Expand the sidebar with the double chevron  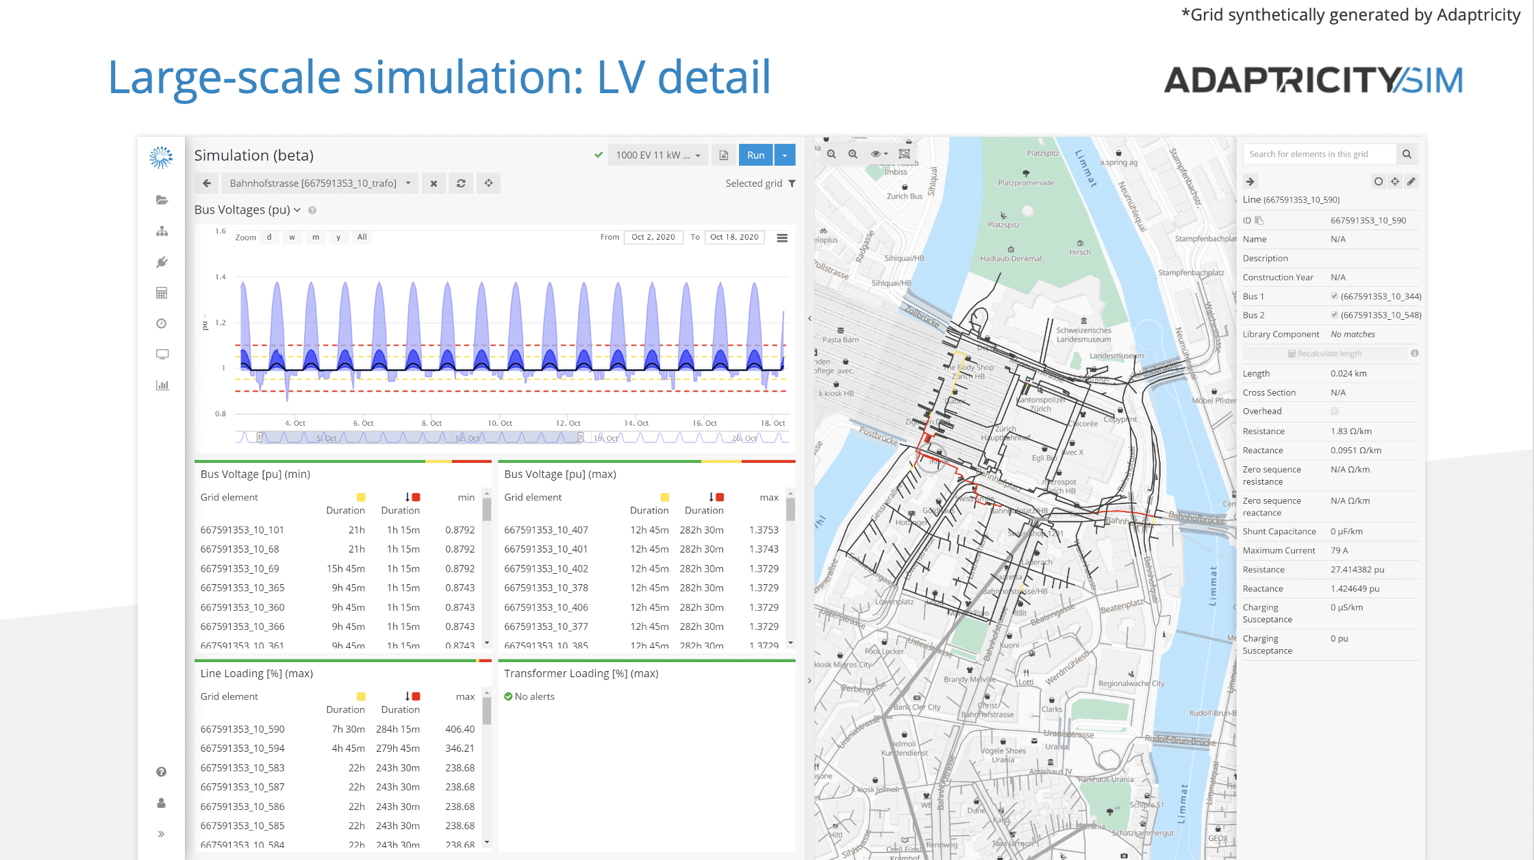click(x=162, y=833)
